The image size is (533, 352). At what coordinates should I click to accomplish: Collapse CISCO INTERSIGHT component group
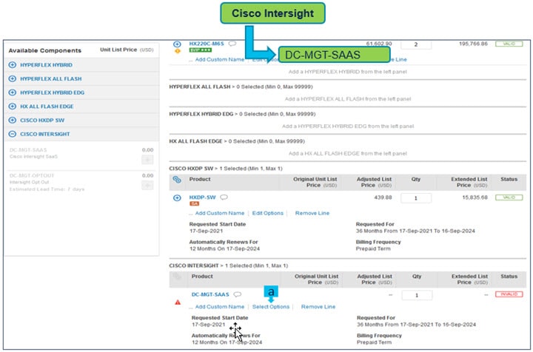[x=13, y=134]
